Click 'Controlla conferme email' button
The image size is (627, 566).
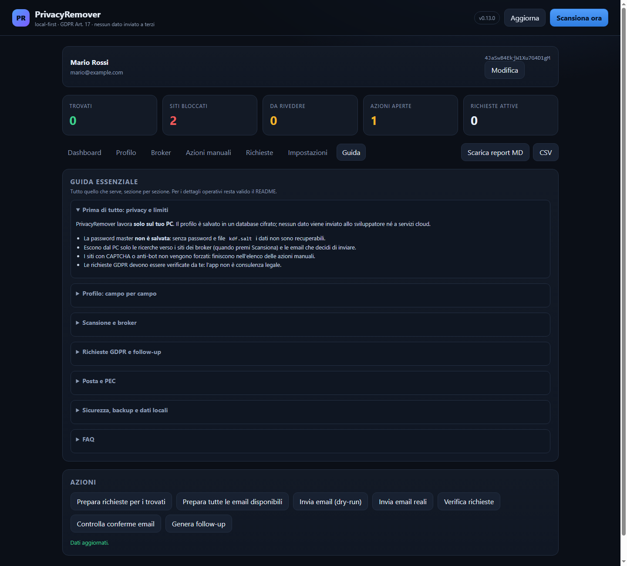coord(116,524)
